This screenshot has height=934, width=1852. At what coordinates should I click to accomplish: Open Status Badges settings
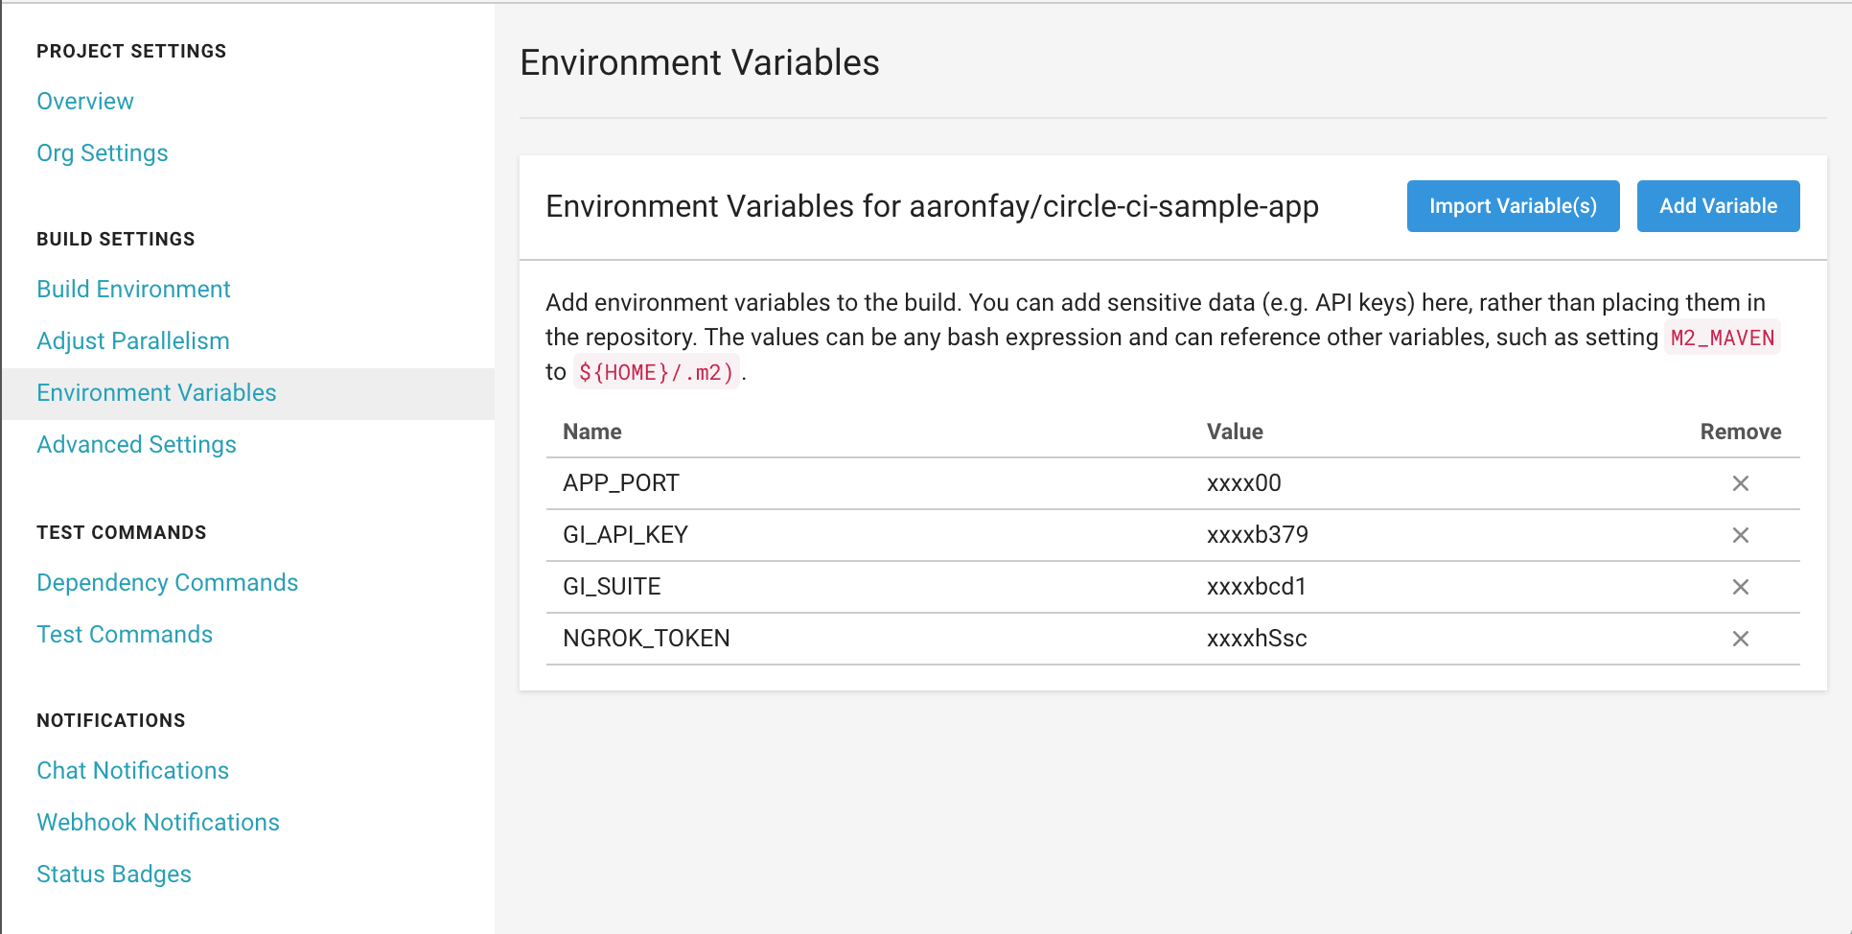[113, 874]
